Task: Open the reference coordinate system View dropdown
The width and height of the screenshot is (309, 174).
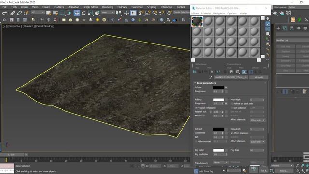Action: click(108, 12)
